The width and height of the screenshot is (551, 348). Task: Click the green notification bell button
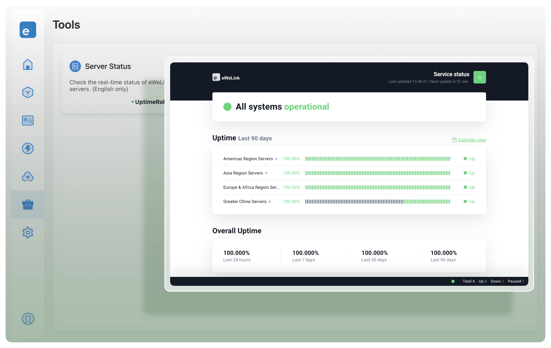[x=480, y=77]
